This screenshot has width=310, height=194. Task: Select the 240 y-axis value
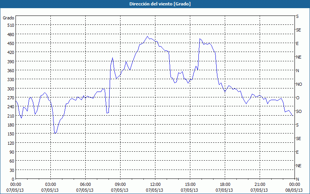tap(11, 107)
